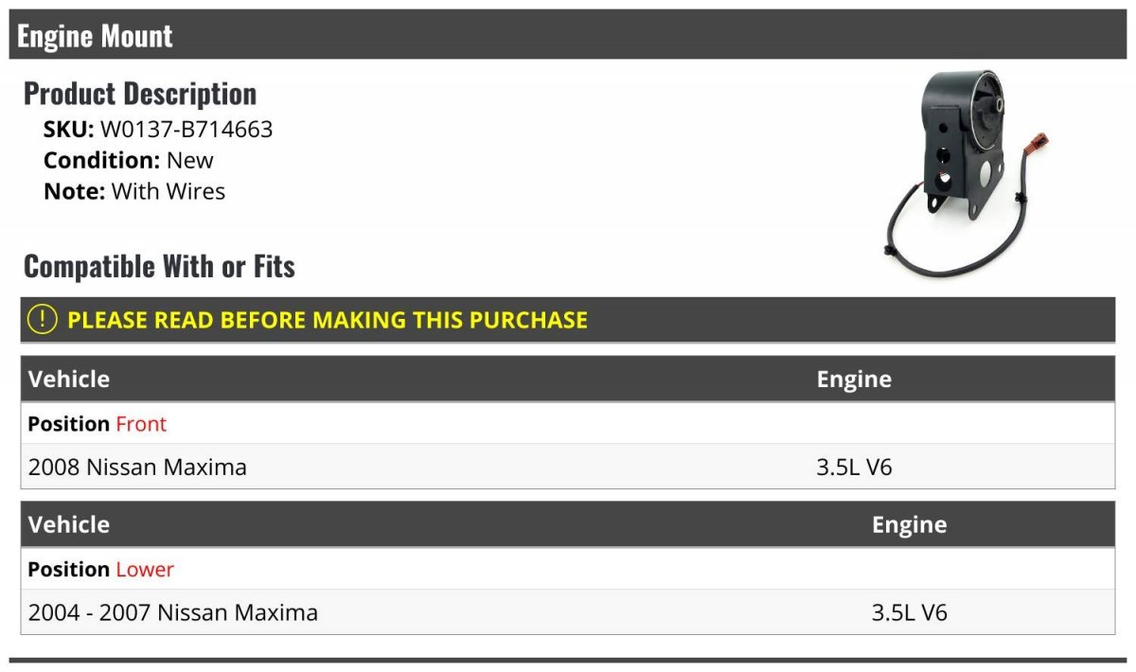
Task: Click the Engine column header in second table
Action: click(909, 525)
